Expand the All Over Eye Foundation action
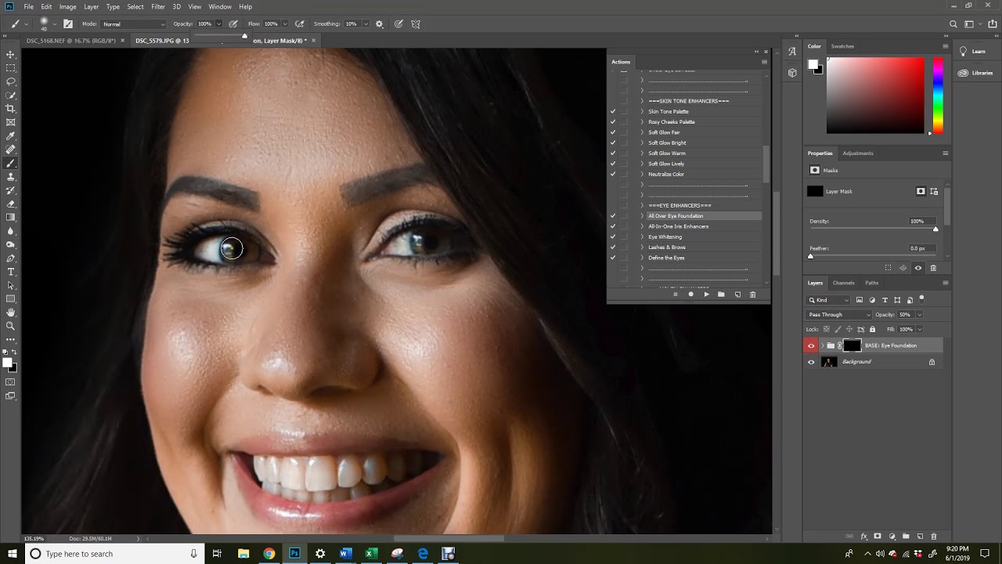 pyautogui.click(x=642, y=216)
